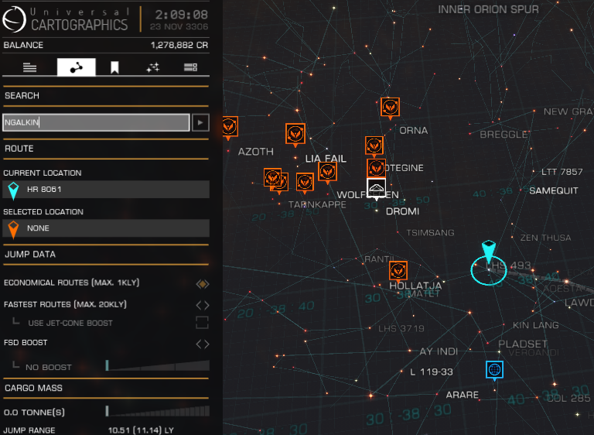Open the star map configuration tab
The height and width of the screenshot is (435, 594).
pos(152,67)
